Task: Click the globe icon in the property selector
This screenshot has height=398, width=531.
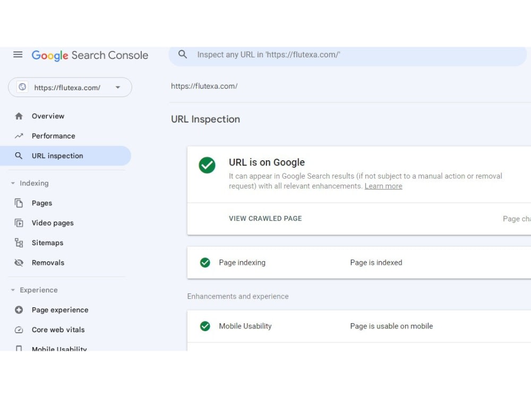Action: [x=22, y=87]
